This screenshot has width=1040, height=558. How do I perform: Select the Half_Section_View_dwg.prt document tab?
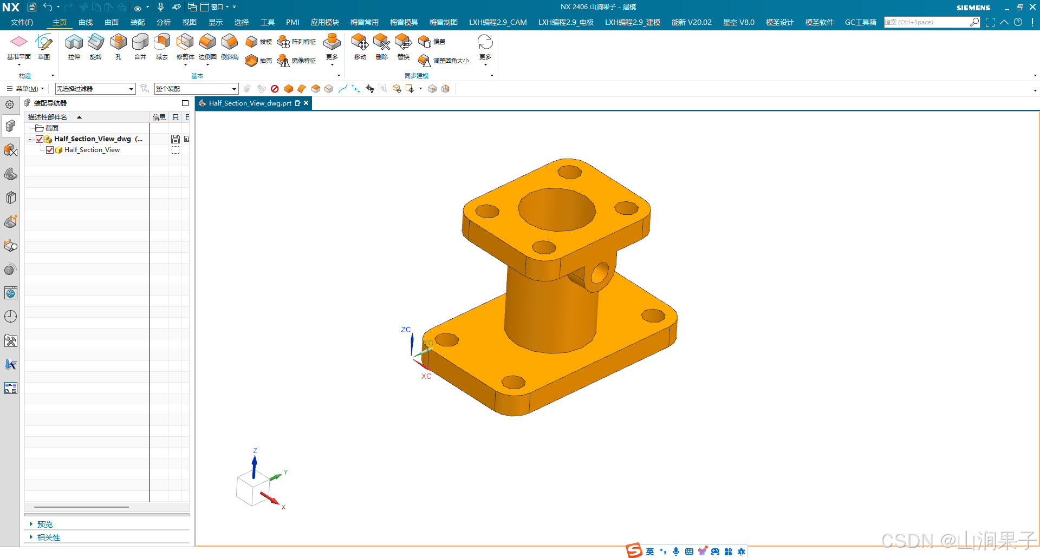coord(249,103)
